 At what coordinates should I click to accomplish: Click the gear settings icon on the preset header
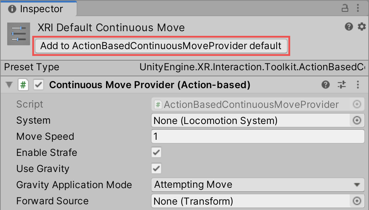coord(361,27)
